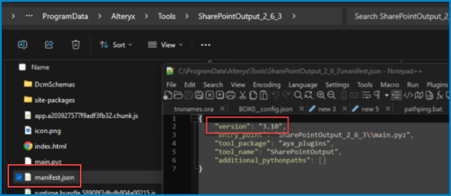Click the Zoom Out icon
Screen dimensions: 451x196
pyautogui.click(x=331, y=95)
